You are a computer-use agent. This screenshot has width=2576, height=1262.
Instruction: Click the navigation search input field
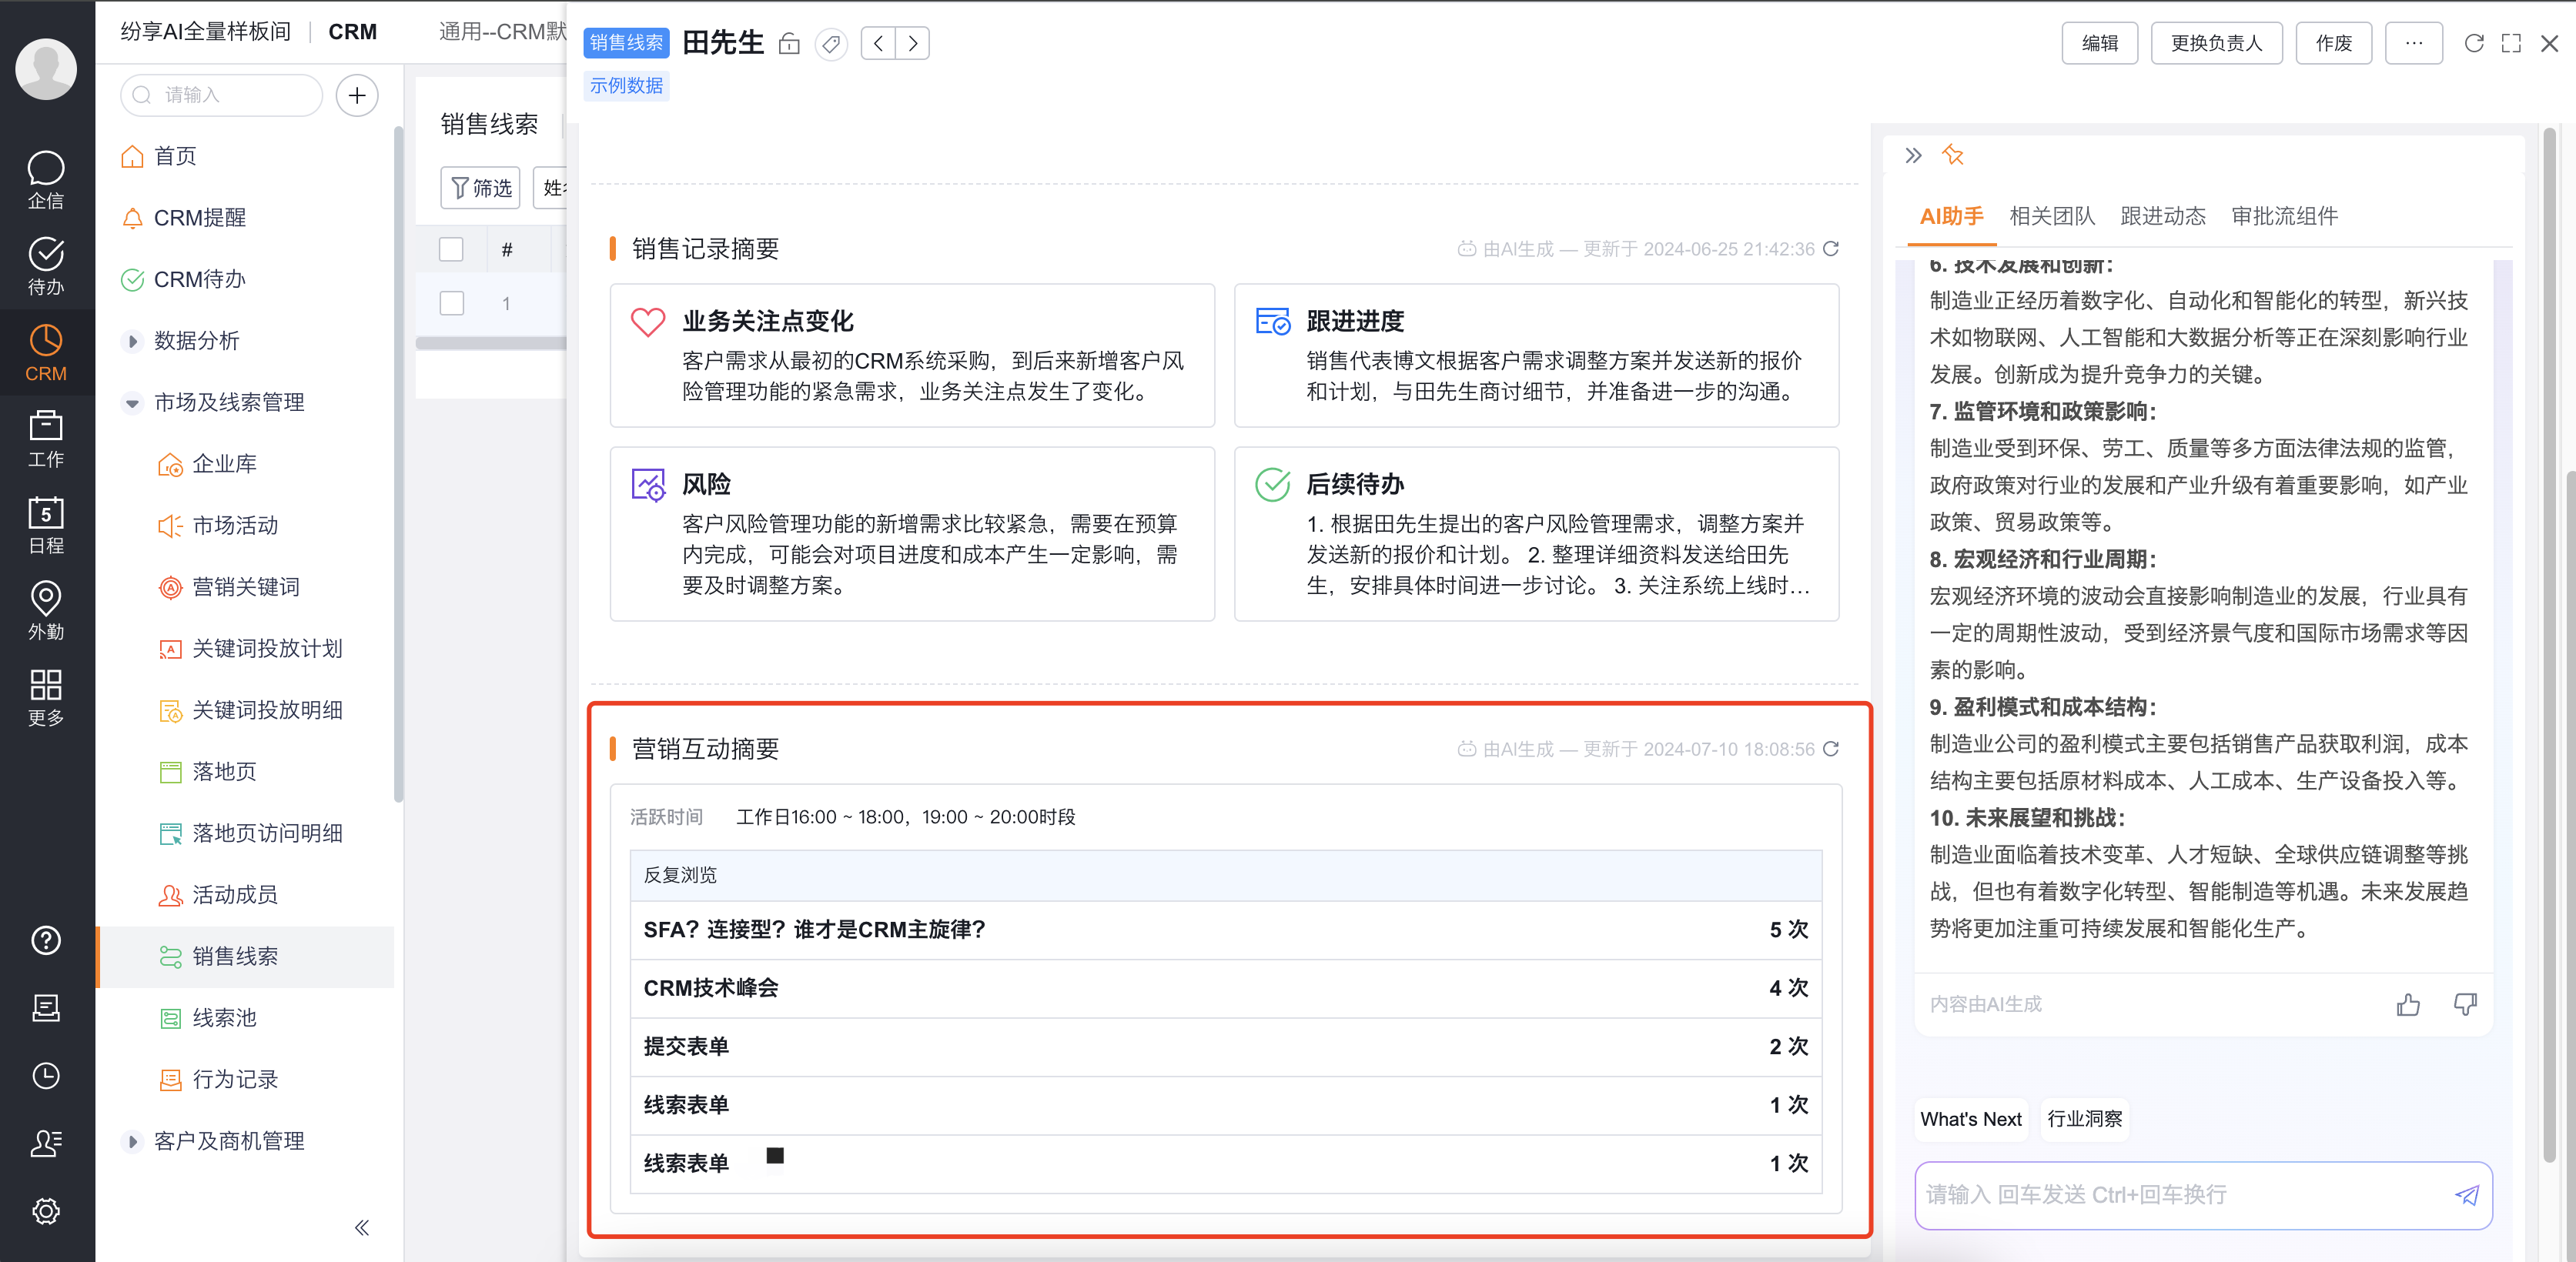coord(222,96)
